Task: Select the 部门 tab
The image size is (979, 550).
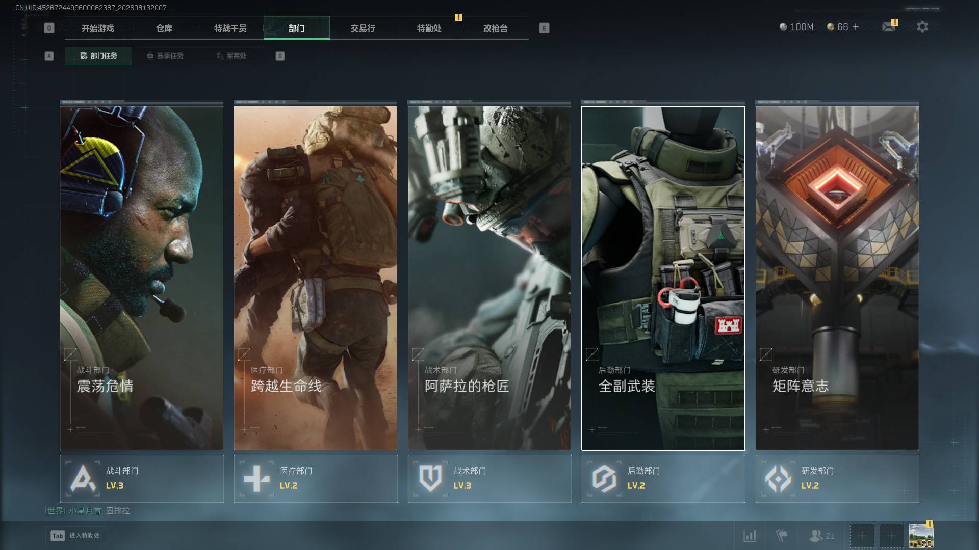Action: pyautogui.click(x=297, y=28)
